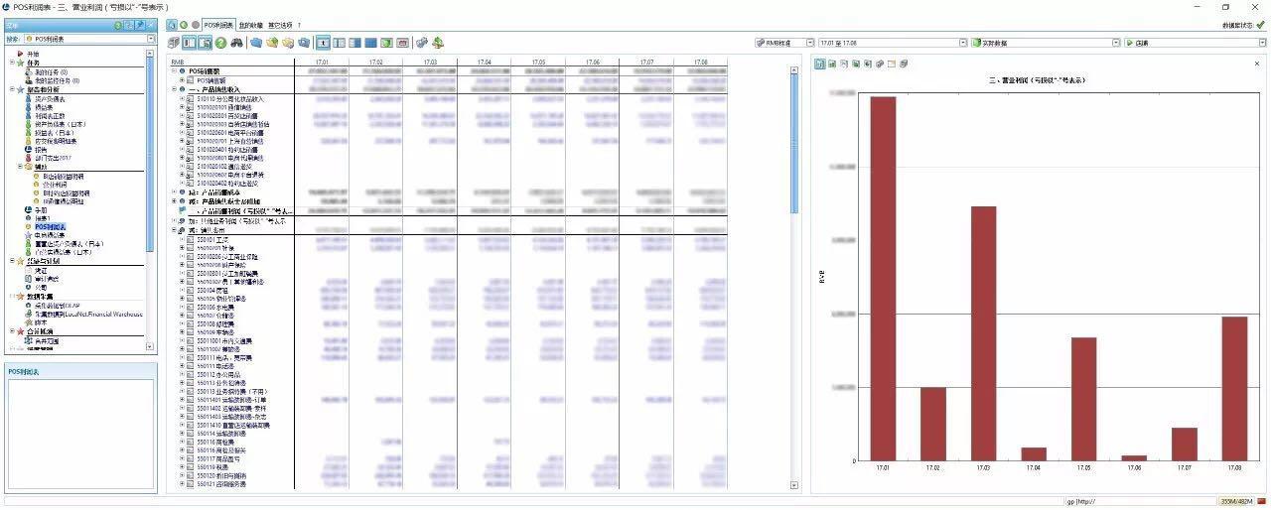Click the last toolbar icon with green arrow

pyautogui.click(x=438, y=43)
